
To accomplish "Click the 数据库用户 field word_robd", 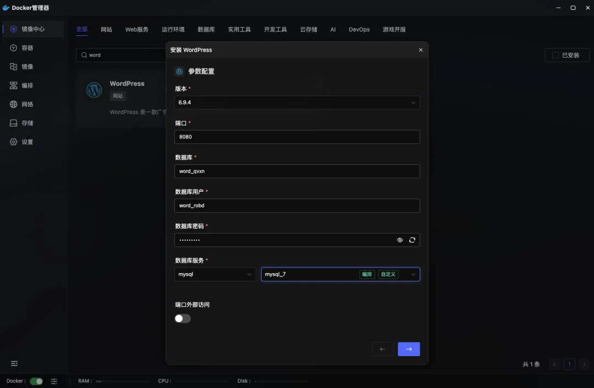I will pos(297,206).
